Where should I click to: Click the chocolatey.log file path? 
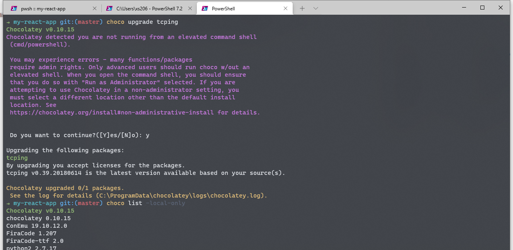tap(181, 196)
